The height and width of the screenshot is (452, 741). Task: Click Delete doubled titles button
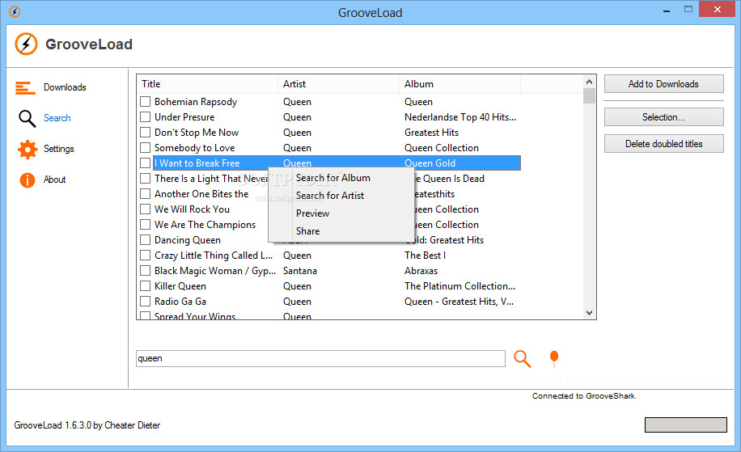click(x=663, y=144)
